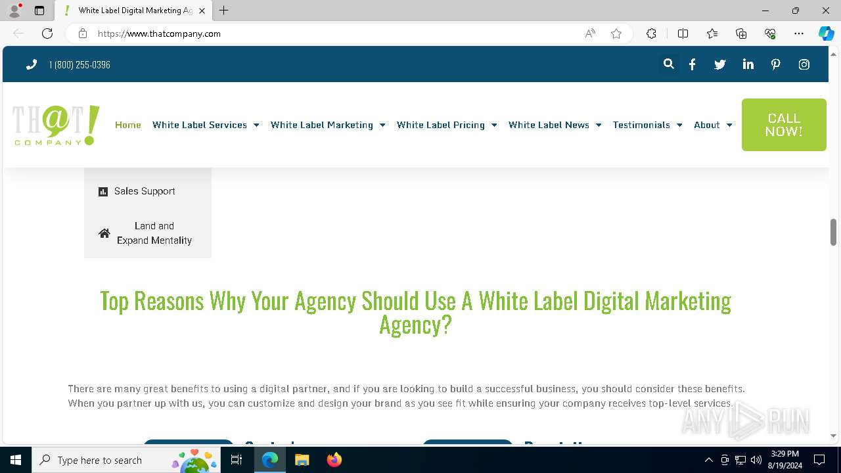Viewport: 841px width, 473px height.
Task: Open White Label Pricing menu item
Action: tap(441, 125)
